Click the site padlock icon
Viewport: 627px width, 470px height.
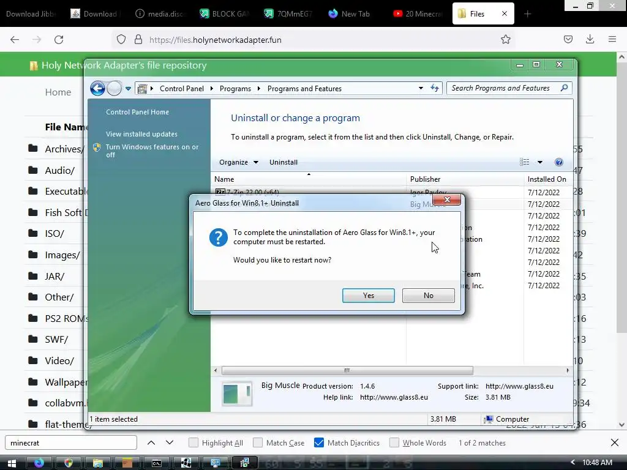tap(138, 40)
